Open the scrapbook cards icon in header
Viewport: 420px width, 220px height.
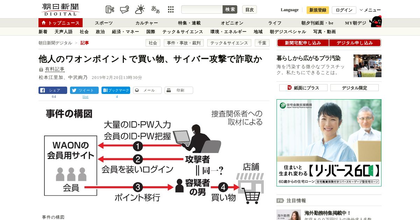pos(125,9)
